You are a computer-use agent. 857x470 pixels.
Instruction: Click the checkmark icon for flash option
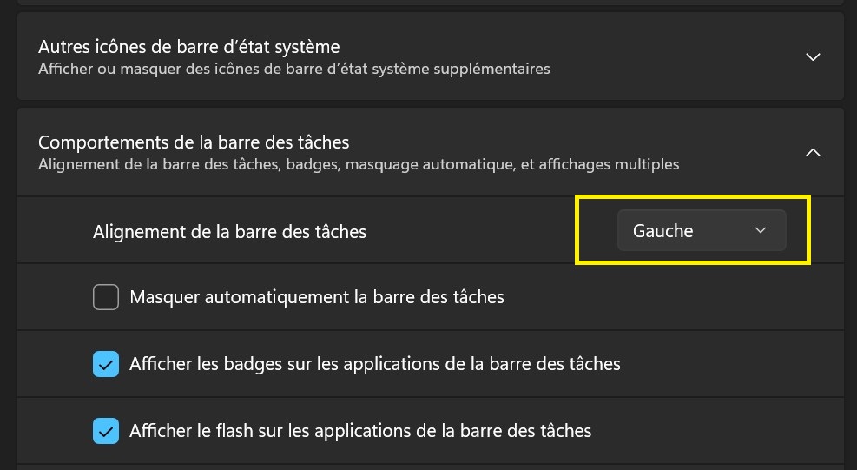coord(106,430)
